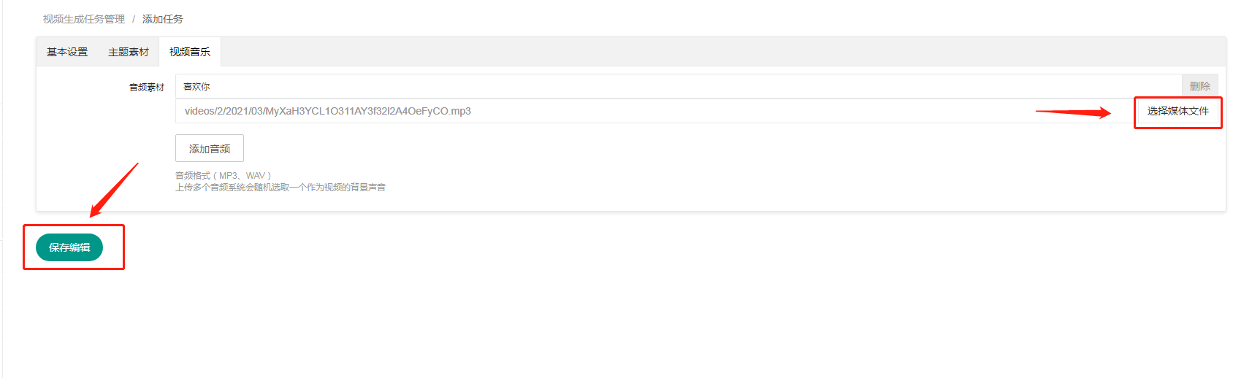Click the empty tab bar area right of 视频音乐
The image size is (1233, 378).
[657, 52]
